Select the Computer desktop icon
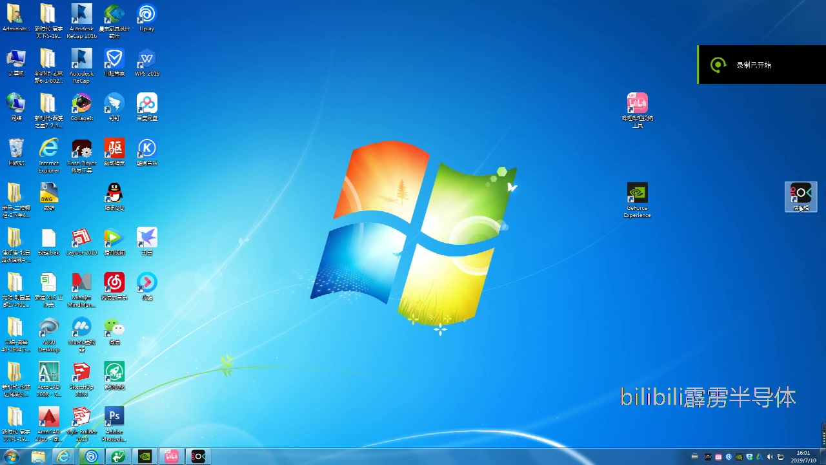The width and height of the screenshot is (826, 465). tap(15, 63)
